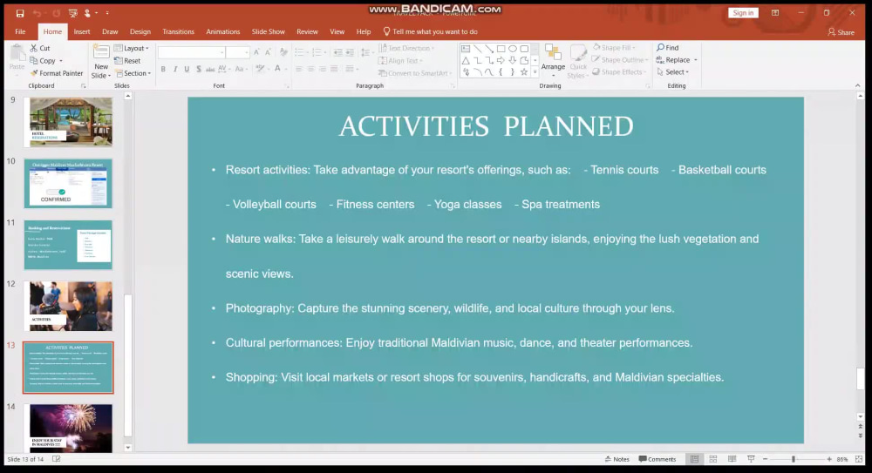Click the ACTIVITIES PLANNED slide title
The image size is (872, 473).
coord(486,126)
